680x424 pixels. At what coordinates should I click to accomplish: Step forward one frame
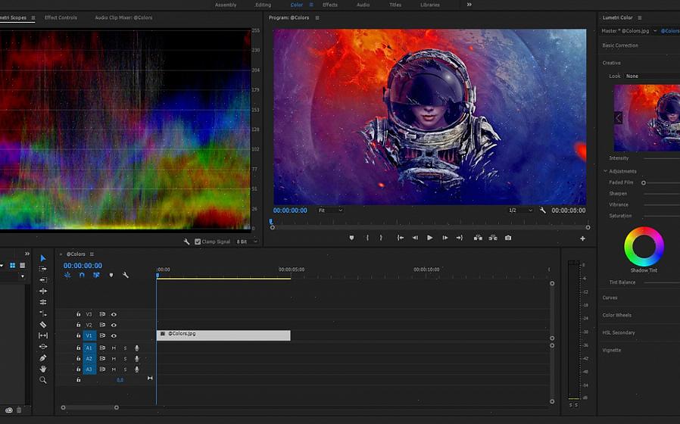pyautogui.click(x=445, y=238)
